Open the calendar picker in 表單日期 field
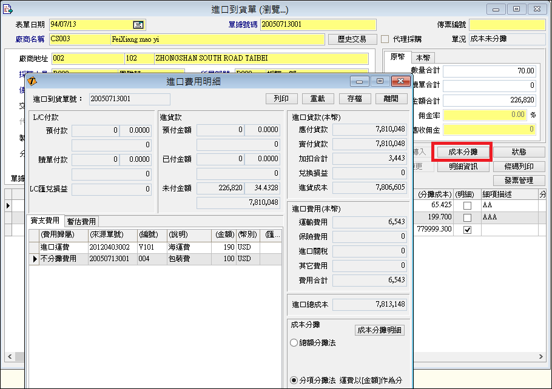Viewport: 552px width, 389px height. [138, 25]
